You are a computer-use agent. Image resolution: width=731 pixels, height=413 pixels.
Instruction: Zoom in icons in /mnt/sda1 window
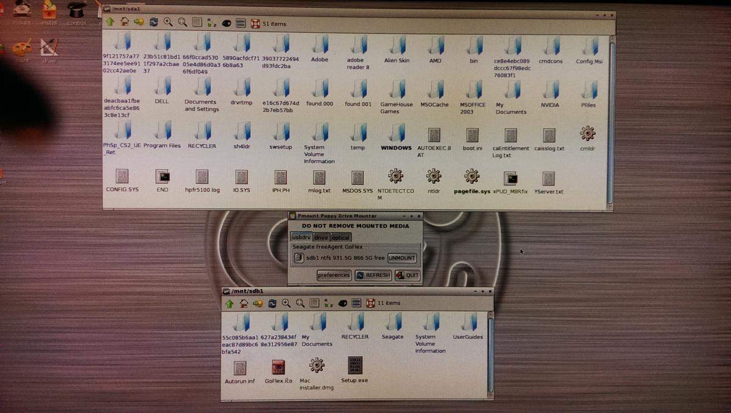(168, 22)
